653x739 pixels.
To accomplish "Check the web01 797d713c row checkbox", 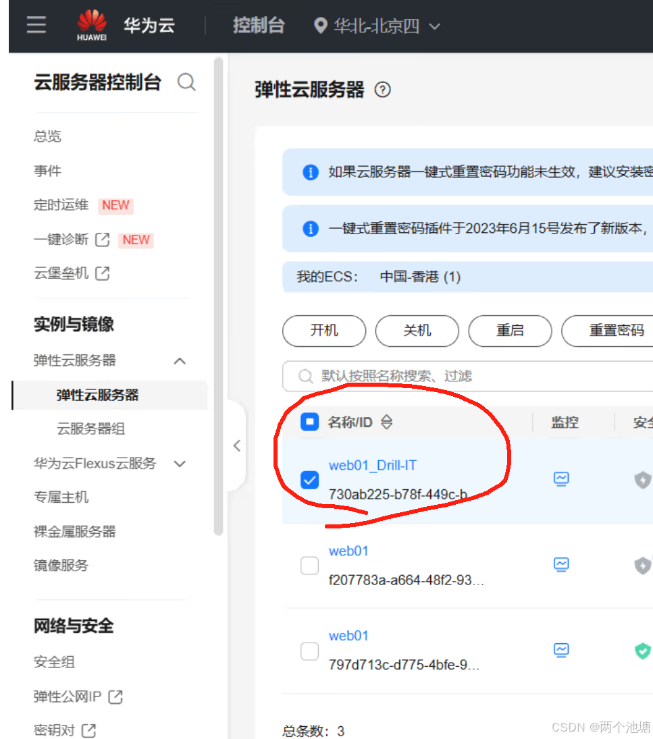I will 310,651.
